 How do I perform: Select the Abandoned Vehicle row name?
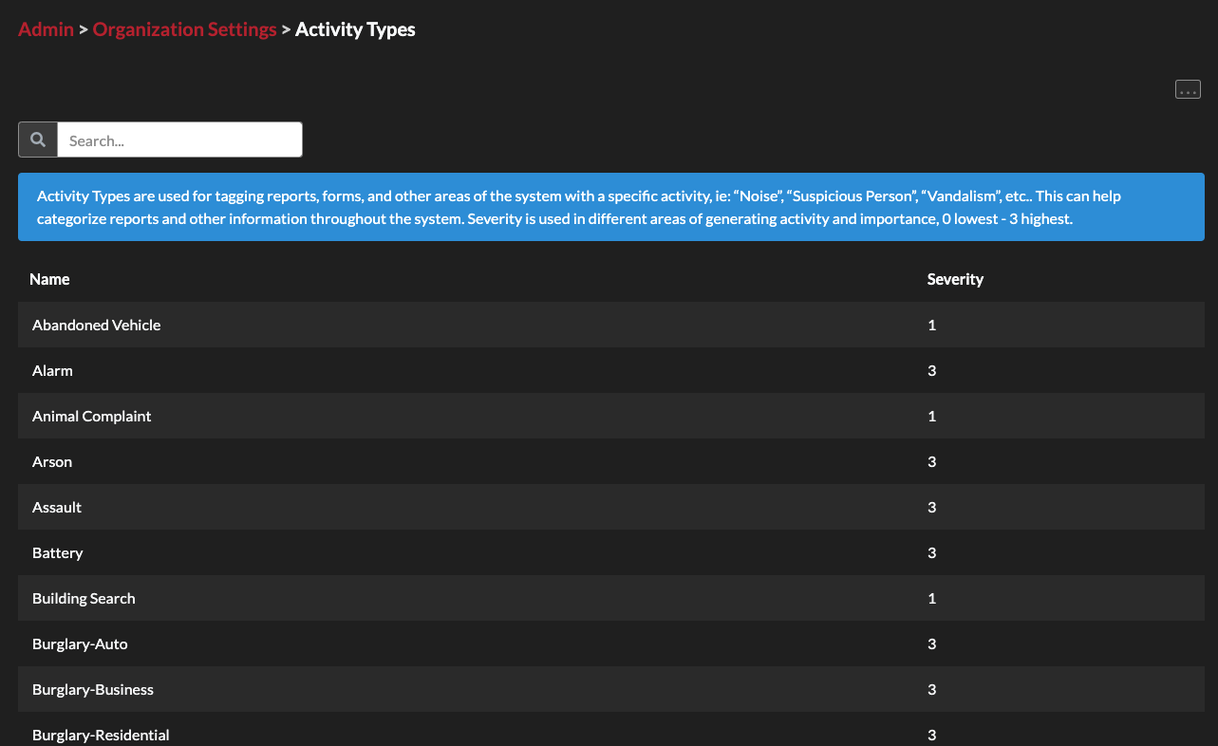(97, 325)
